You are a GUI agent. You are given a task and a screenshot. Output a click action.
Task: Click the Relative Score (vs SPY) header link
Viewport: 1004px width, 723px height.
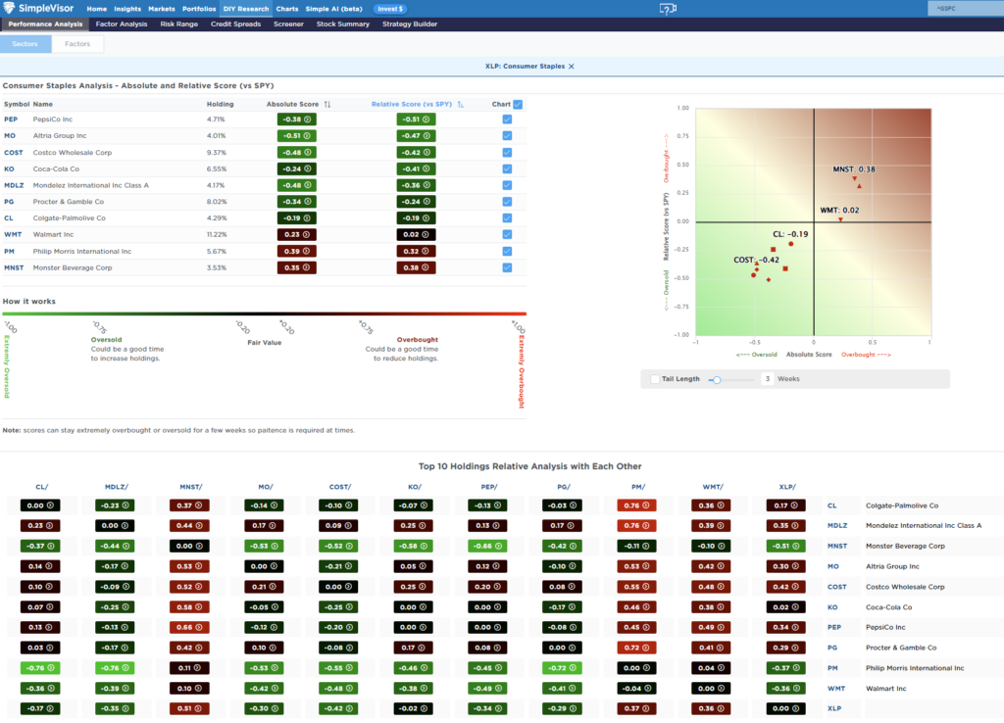[x=412, y=105]
